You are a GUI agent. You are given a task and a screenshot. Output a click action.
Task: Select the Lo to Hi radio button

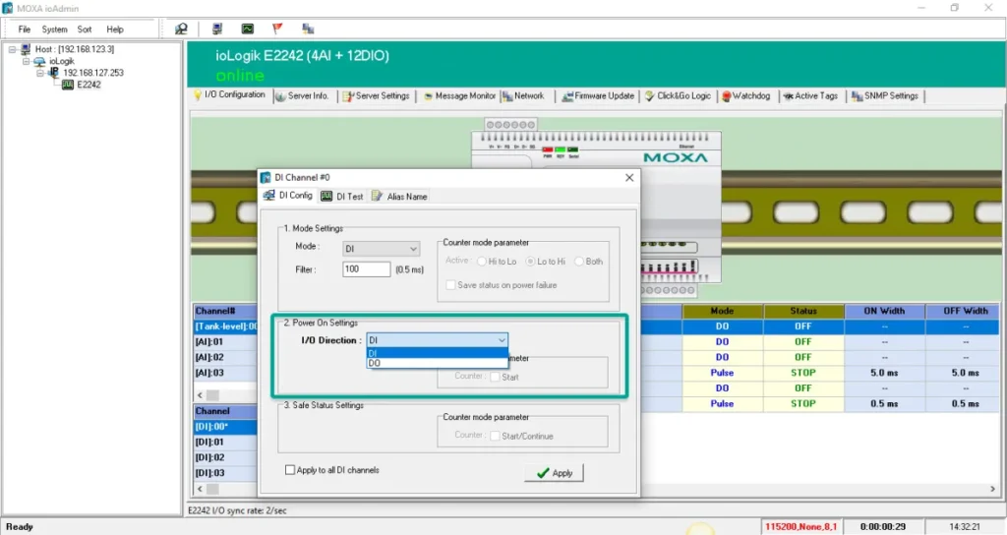click(x=530, y=262)
